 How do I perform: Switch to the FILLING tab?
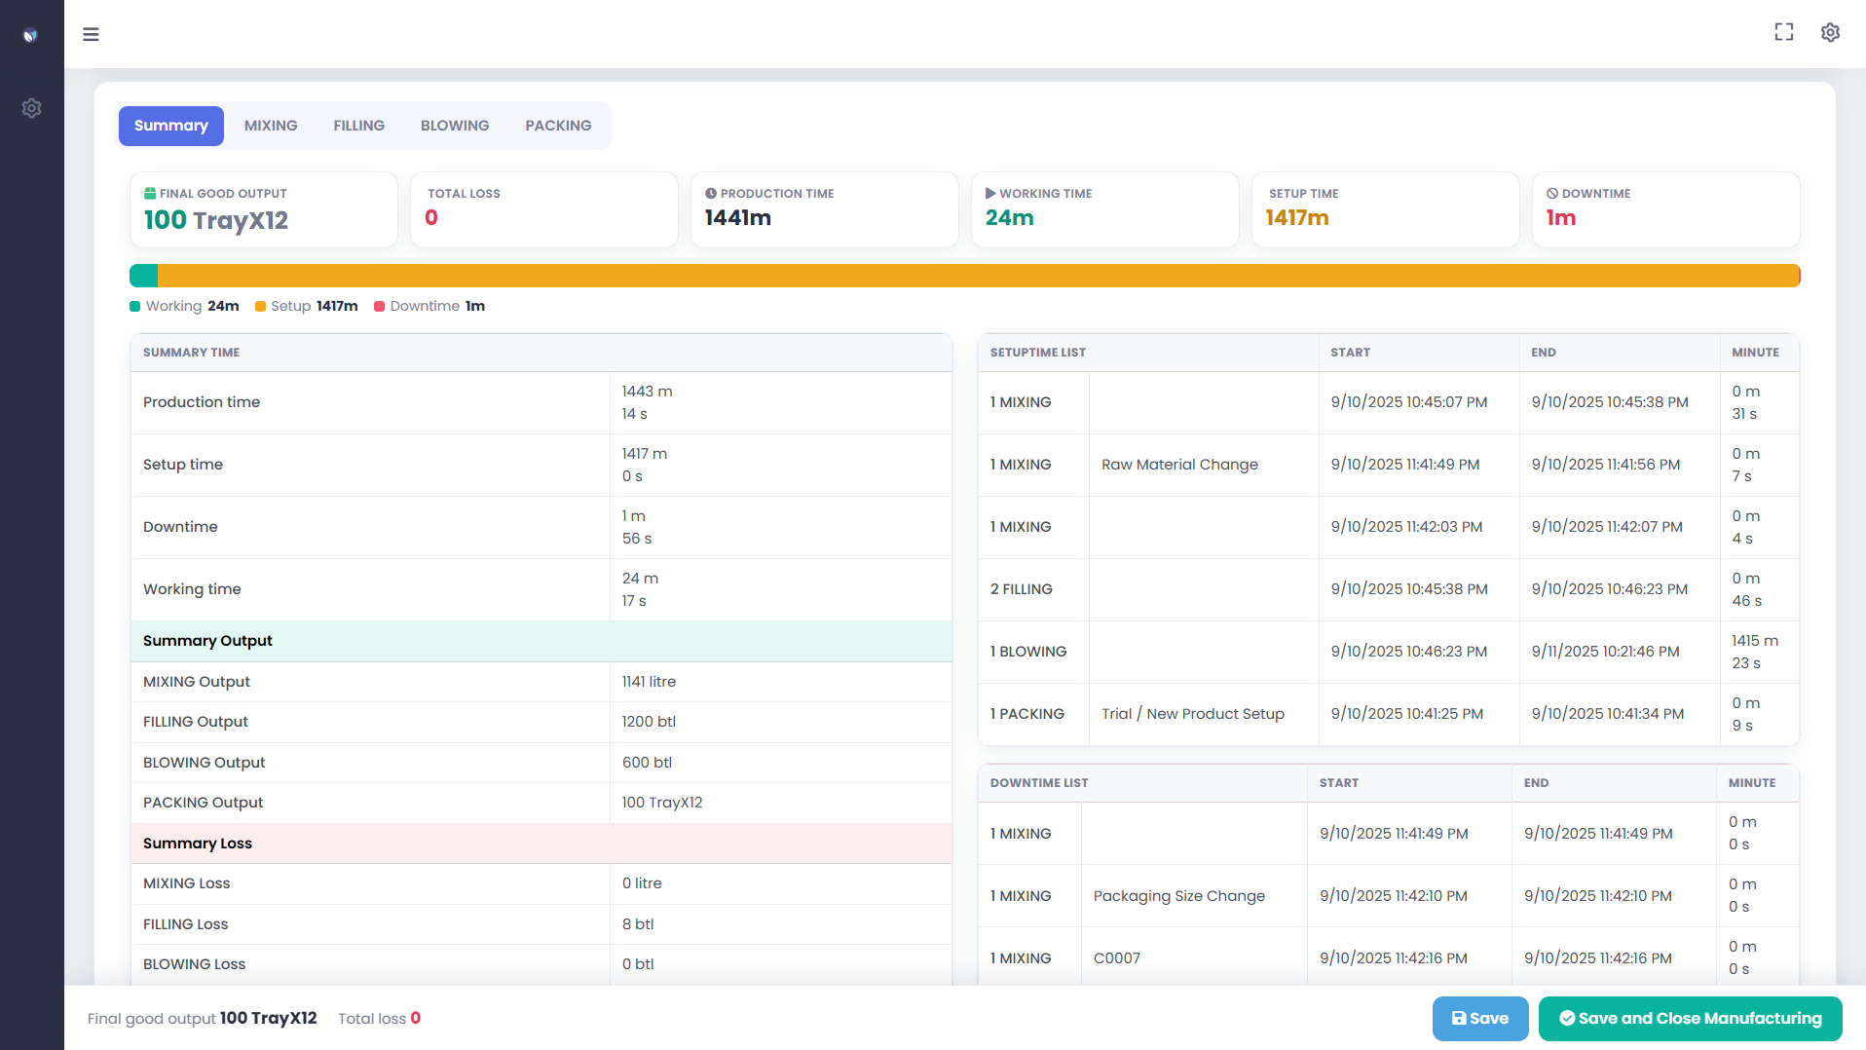(x=358, y=126)
